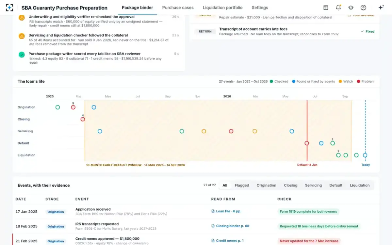Image resolution: width=392 pixels, height=245 pixels.
Task: Open the user account profile icon
Action: pyautogui.click(x=363, y=8)
